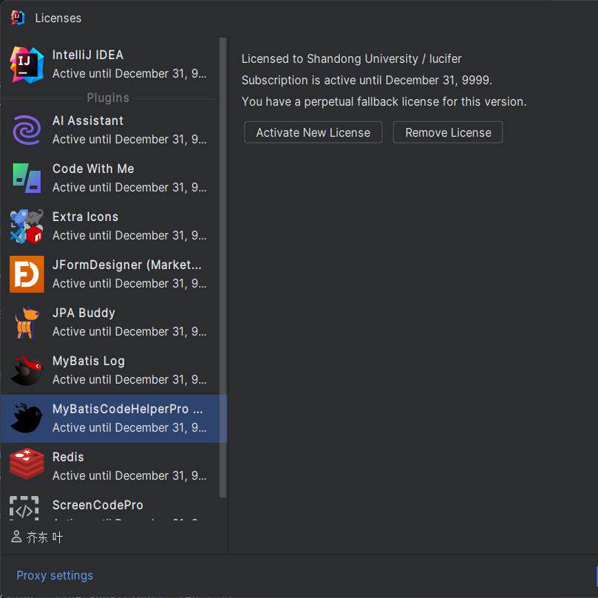This screenshot has width=598, height=598.
Task: Click the MyBatis Log bird icon
Action: click(x=27, y=370)
